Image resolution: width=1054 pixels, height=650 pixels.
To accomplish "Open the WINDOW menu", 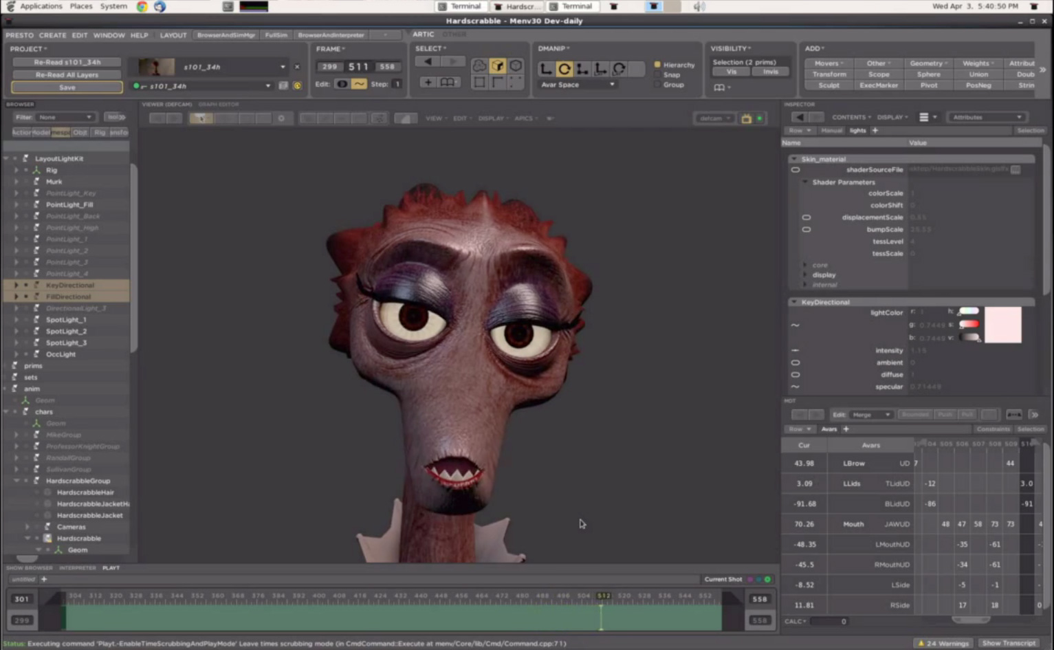I will (109, 34).
